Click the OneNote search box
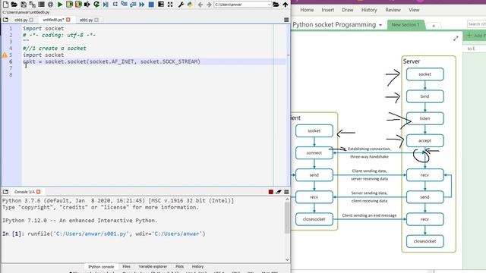486x273 pixels. (x=476, y=24)
